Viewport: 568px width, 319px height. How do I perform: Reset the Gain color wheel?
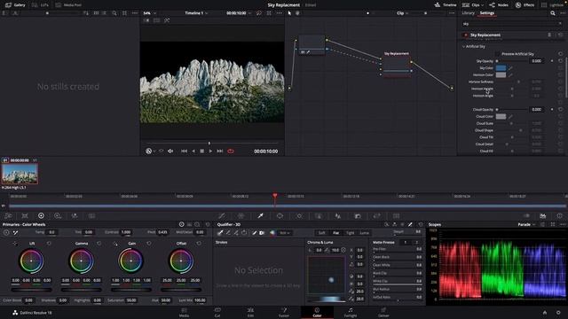click(149, 244)
